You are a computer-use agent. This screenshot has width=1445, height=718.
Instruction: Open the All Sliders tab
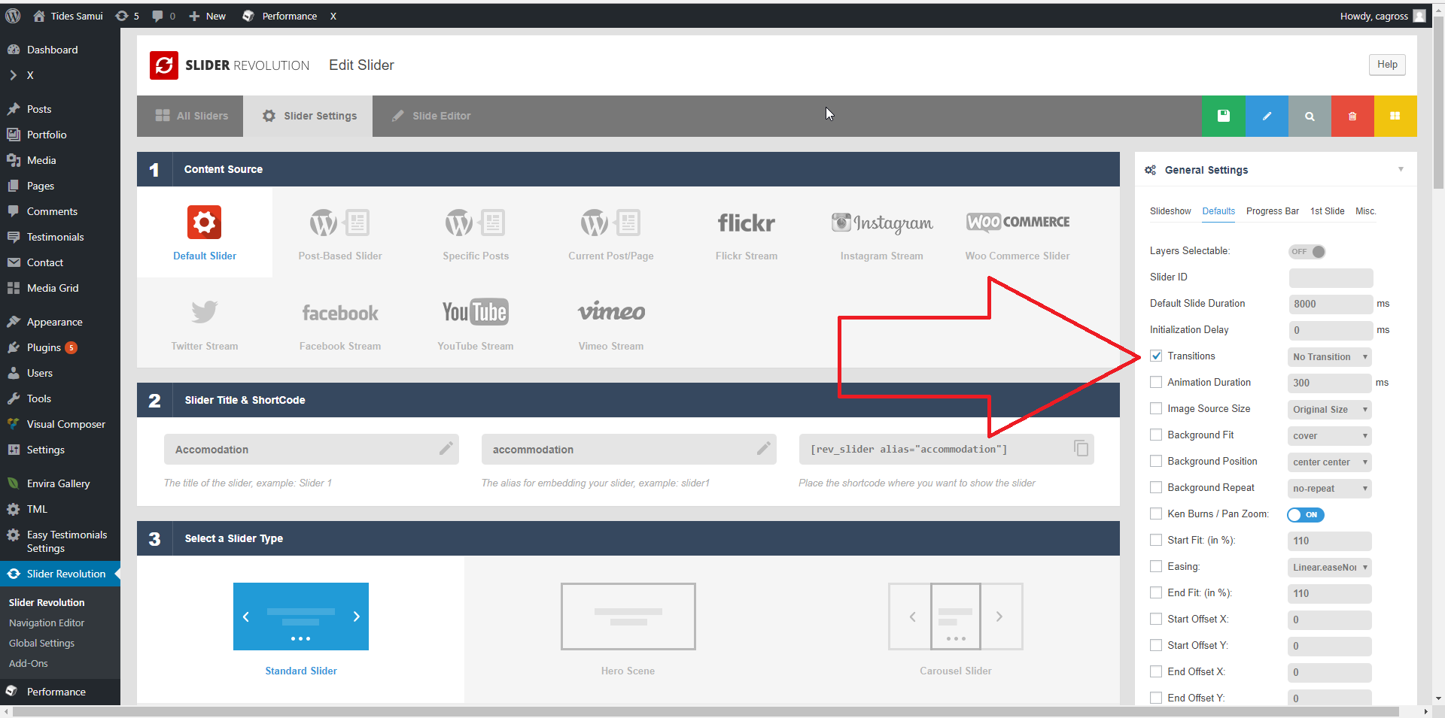click(190, 116)
